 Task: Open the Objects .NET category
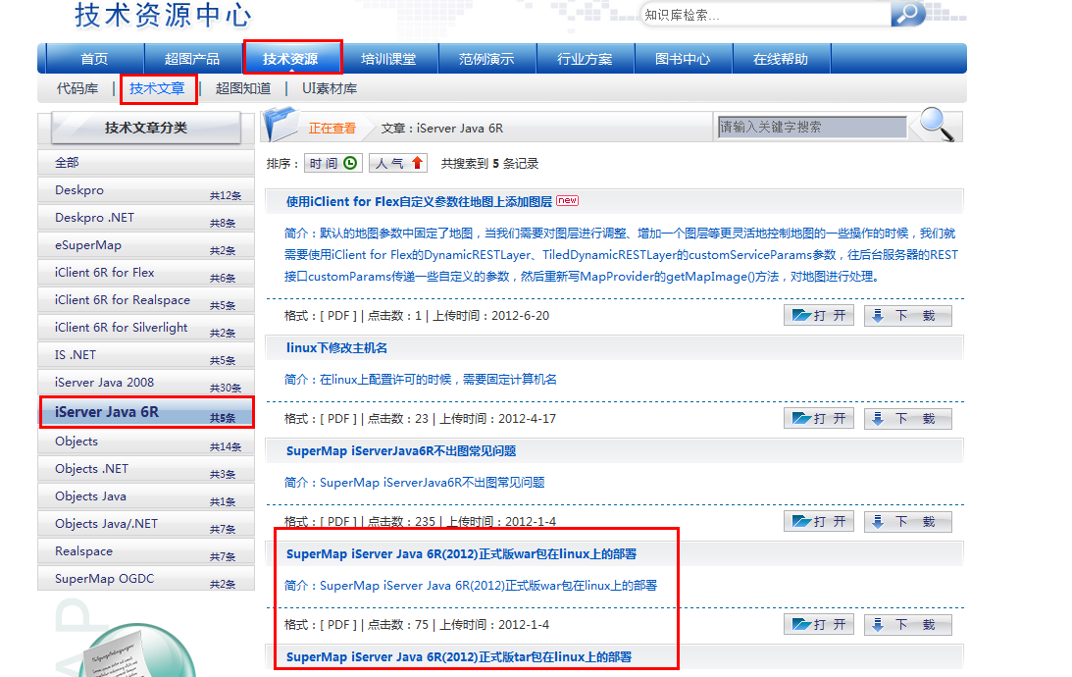pyautogui.click(x=146, y=468)
